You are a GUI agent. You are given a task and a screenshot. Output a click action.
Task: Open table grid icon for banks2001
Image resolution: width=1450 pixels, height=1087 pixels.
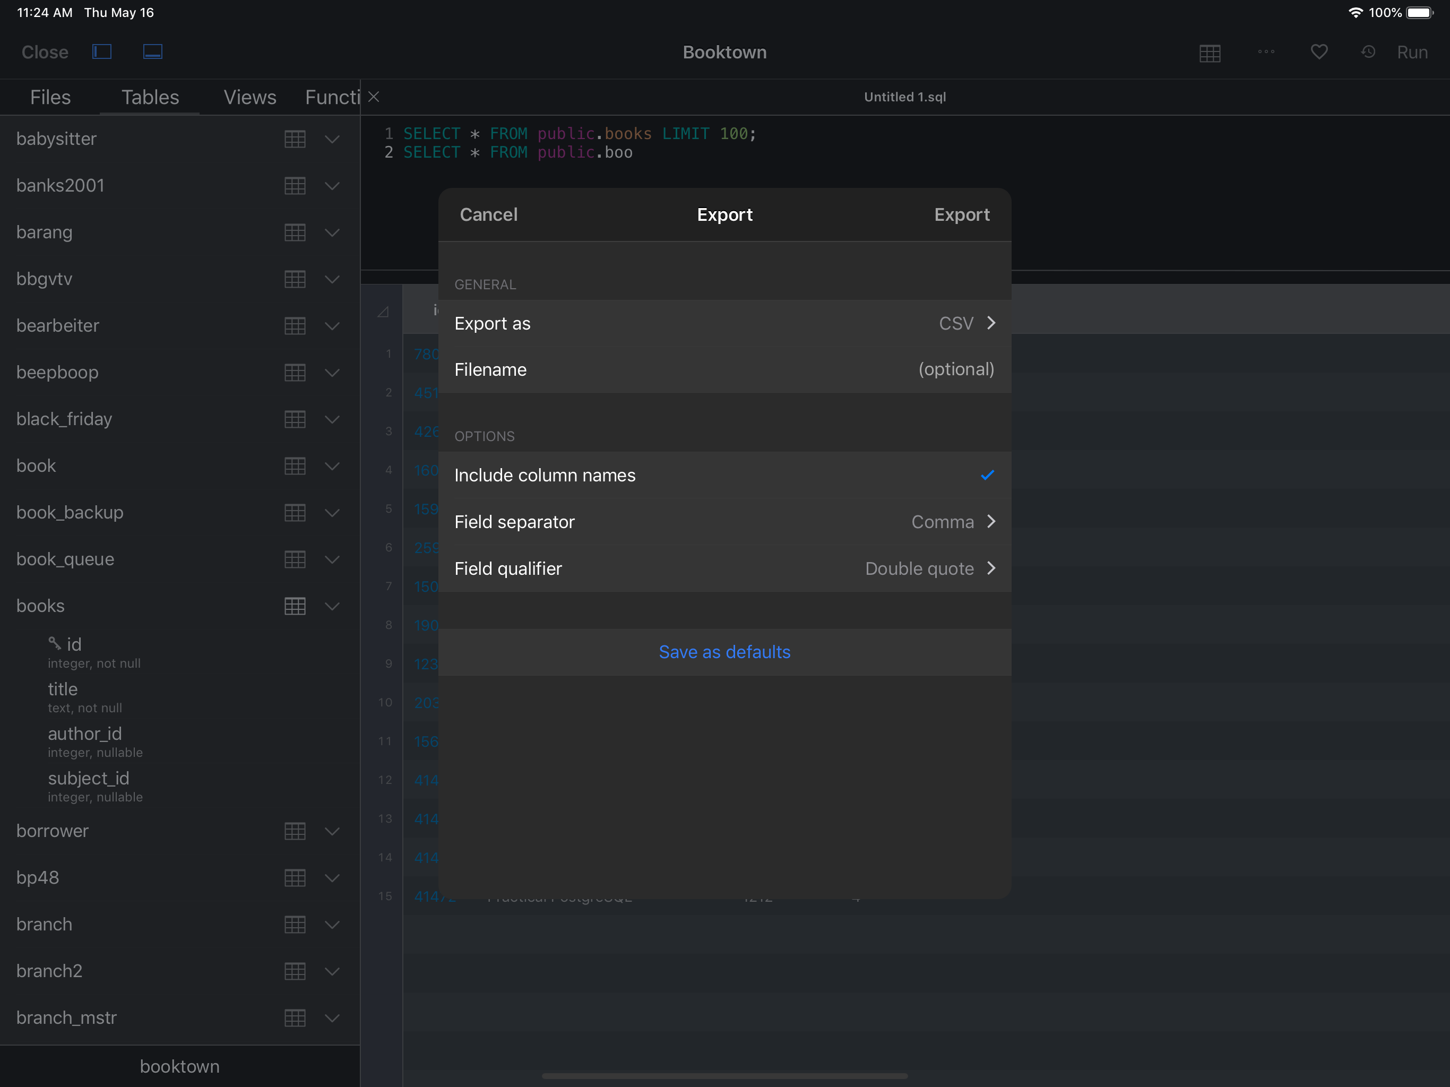(295, 186)
